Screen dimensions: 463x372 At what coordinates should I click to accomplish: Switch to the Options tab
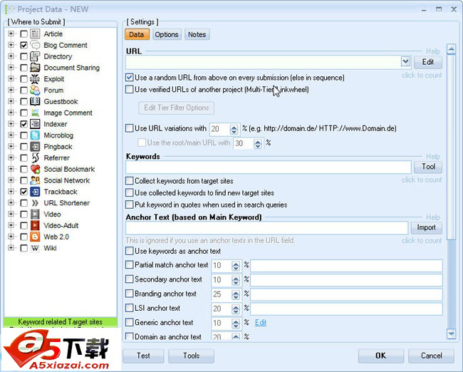pos(167,35)
